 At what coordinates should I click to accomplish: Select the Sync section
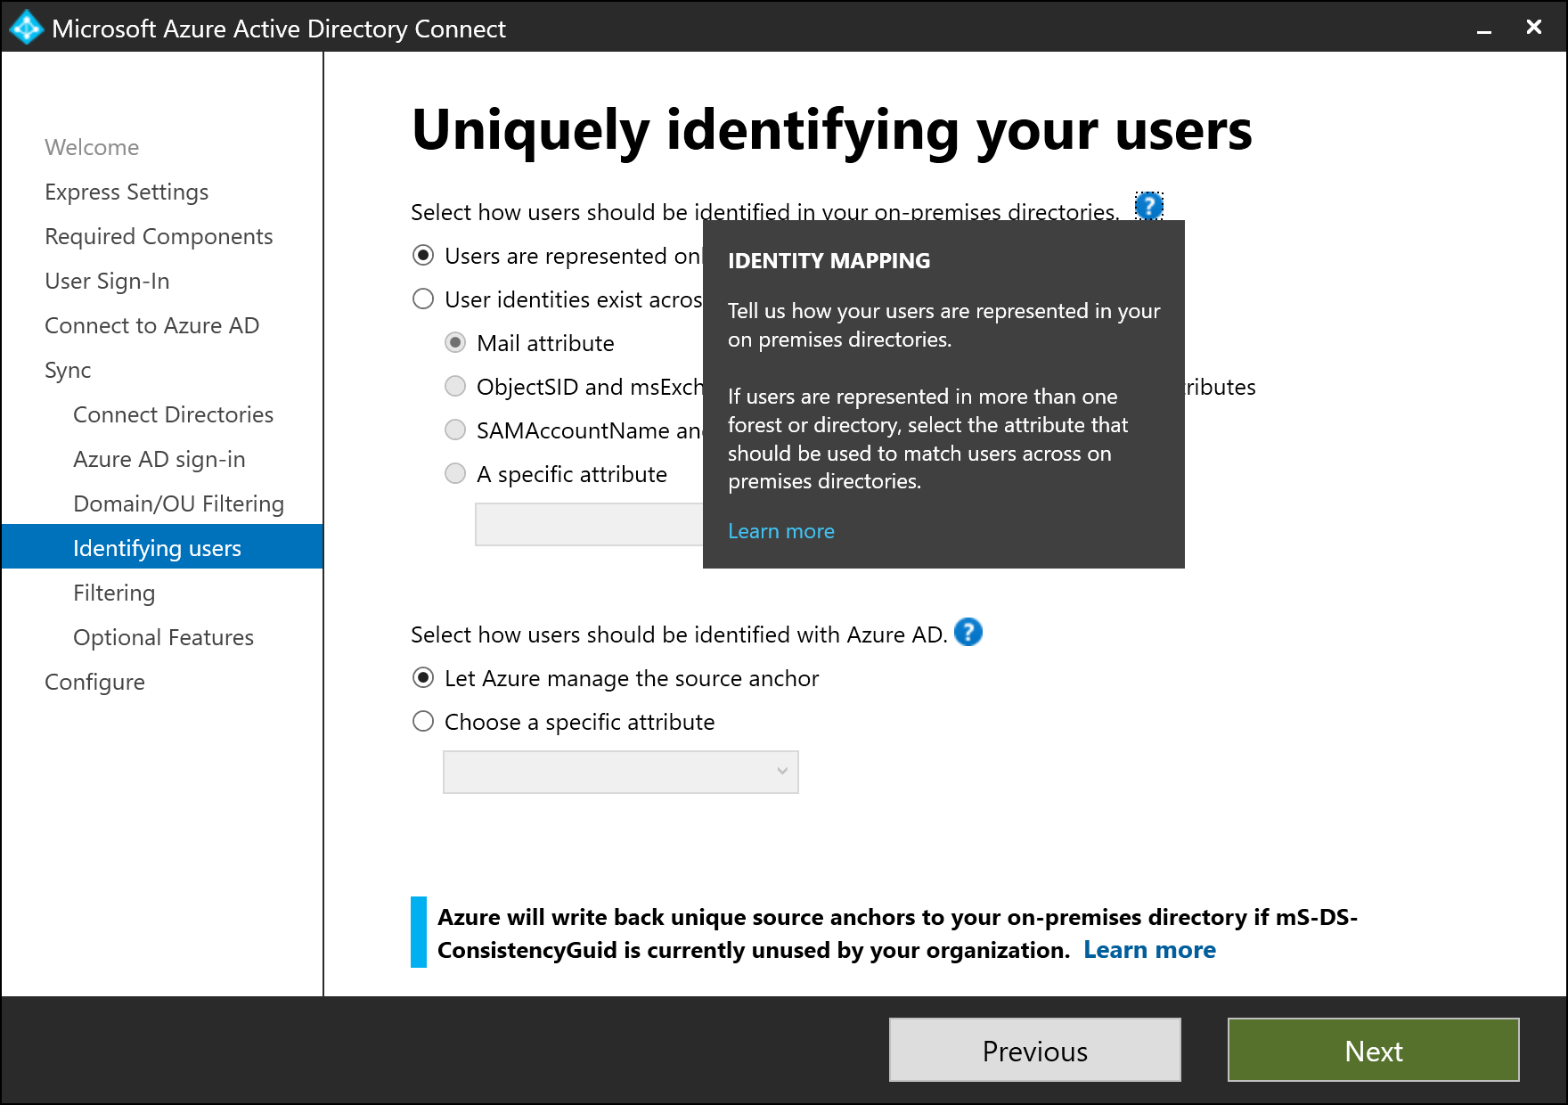(x=68, y=370)
